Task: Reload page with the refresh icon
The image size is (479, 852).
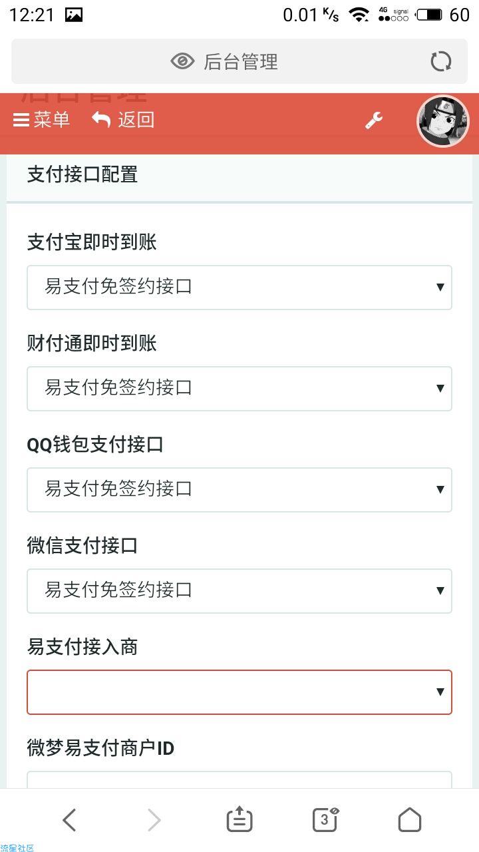Action: coord(440,62)
